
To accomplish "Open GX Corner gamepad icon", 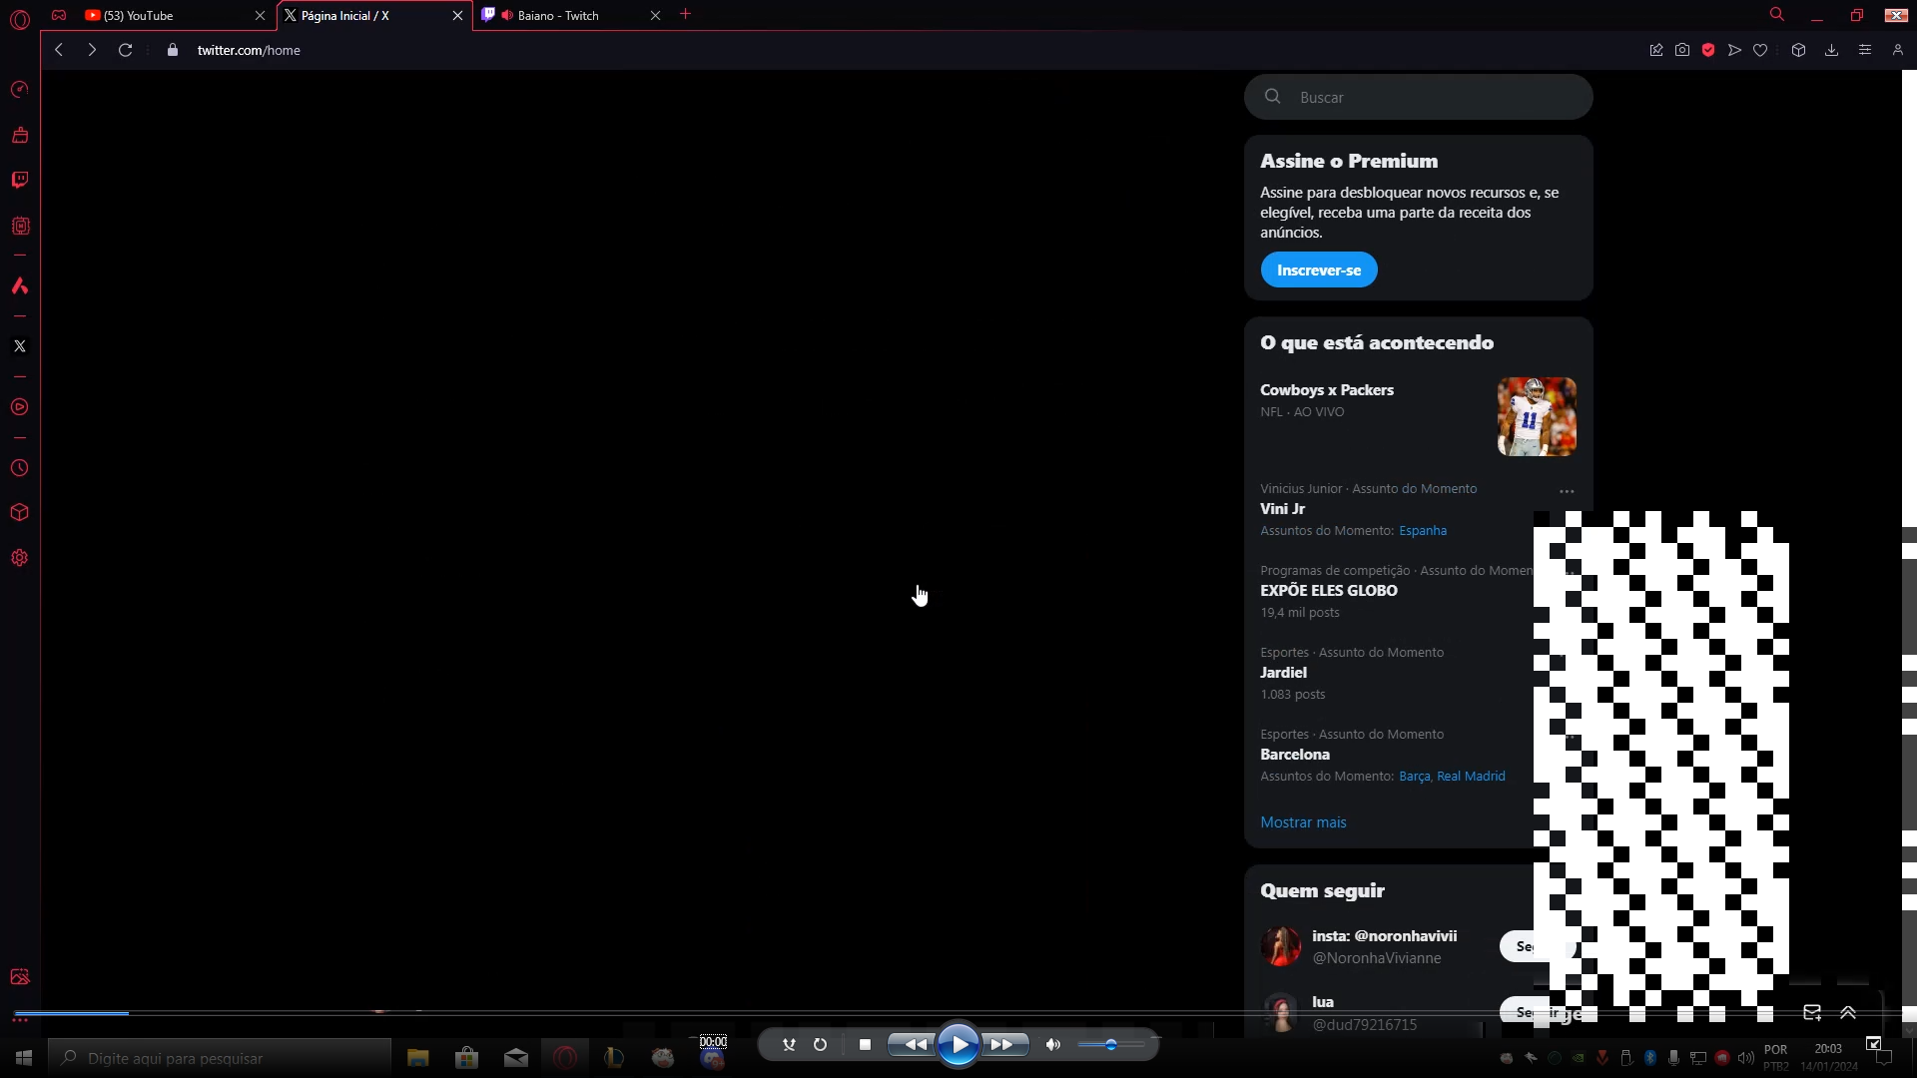I will click(59, 15).
